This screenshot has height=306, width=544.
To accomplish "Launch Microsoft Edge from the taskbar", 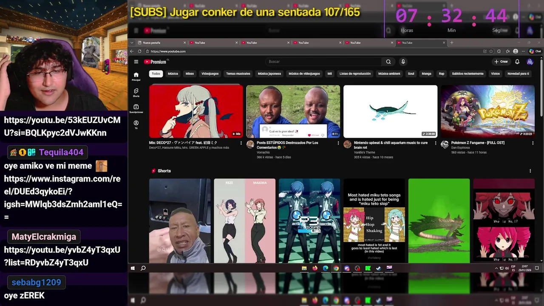I will (x=325, y=268).
